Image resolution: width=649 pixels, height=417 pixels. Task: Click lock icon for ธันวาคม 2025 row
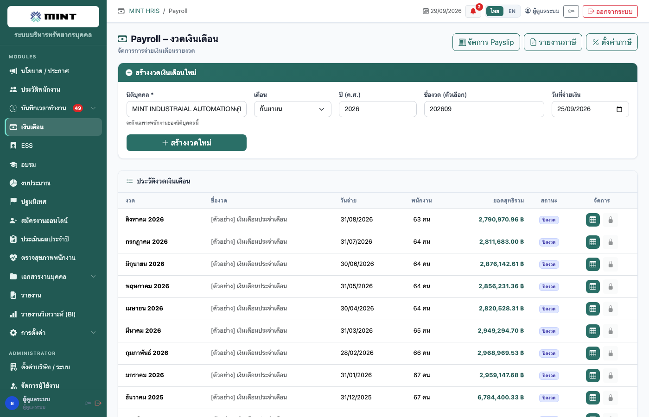[611, 398]
